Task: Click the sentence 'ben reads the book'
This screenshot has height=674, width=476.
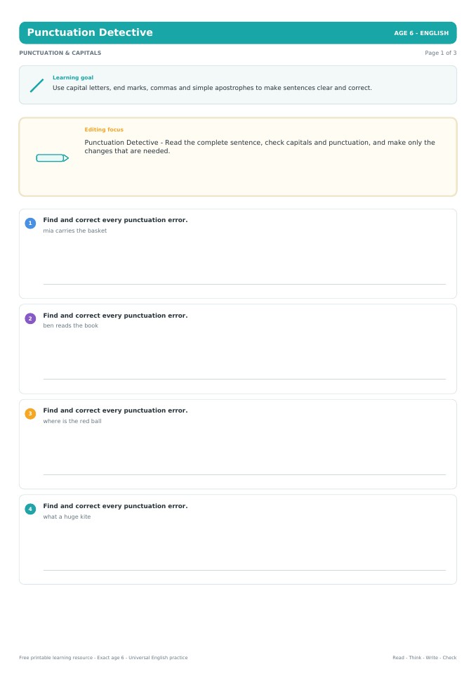Action: pyautogui.click(x=70, y=326)
